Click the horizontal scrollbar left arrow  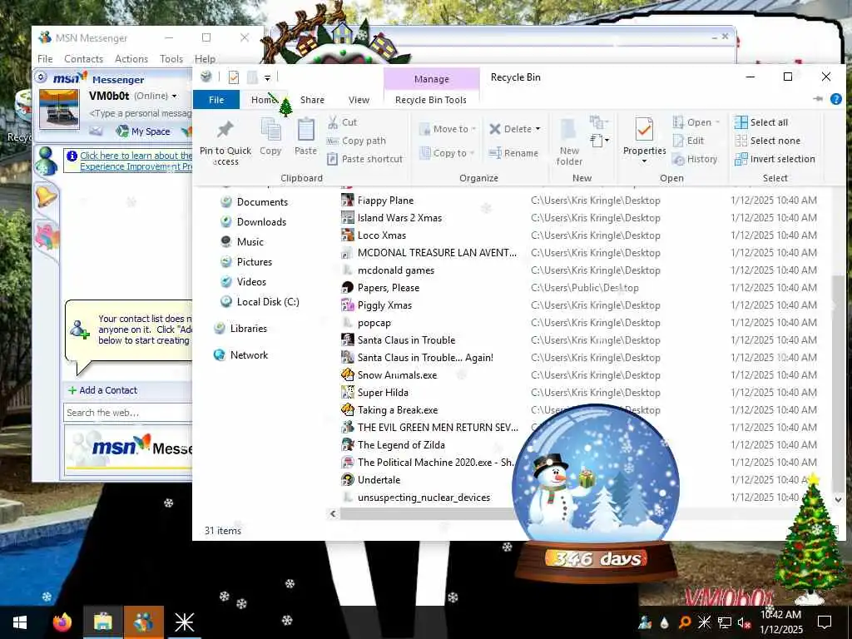333,513
